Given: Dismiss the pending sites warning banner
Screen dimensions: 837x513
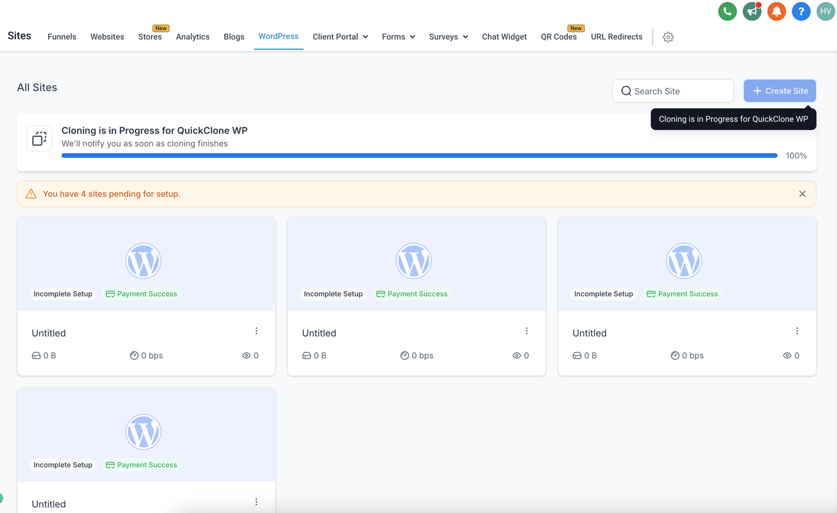Looking at the screenshot, I should (802, 194).
